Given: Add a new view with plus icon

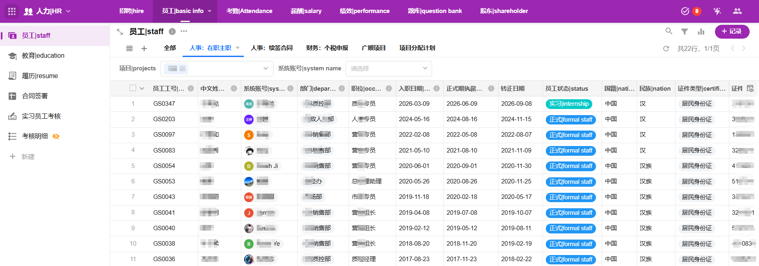Looking at the screenshot, I should (x=144, y=48).
